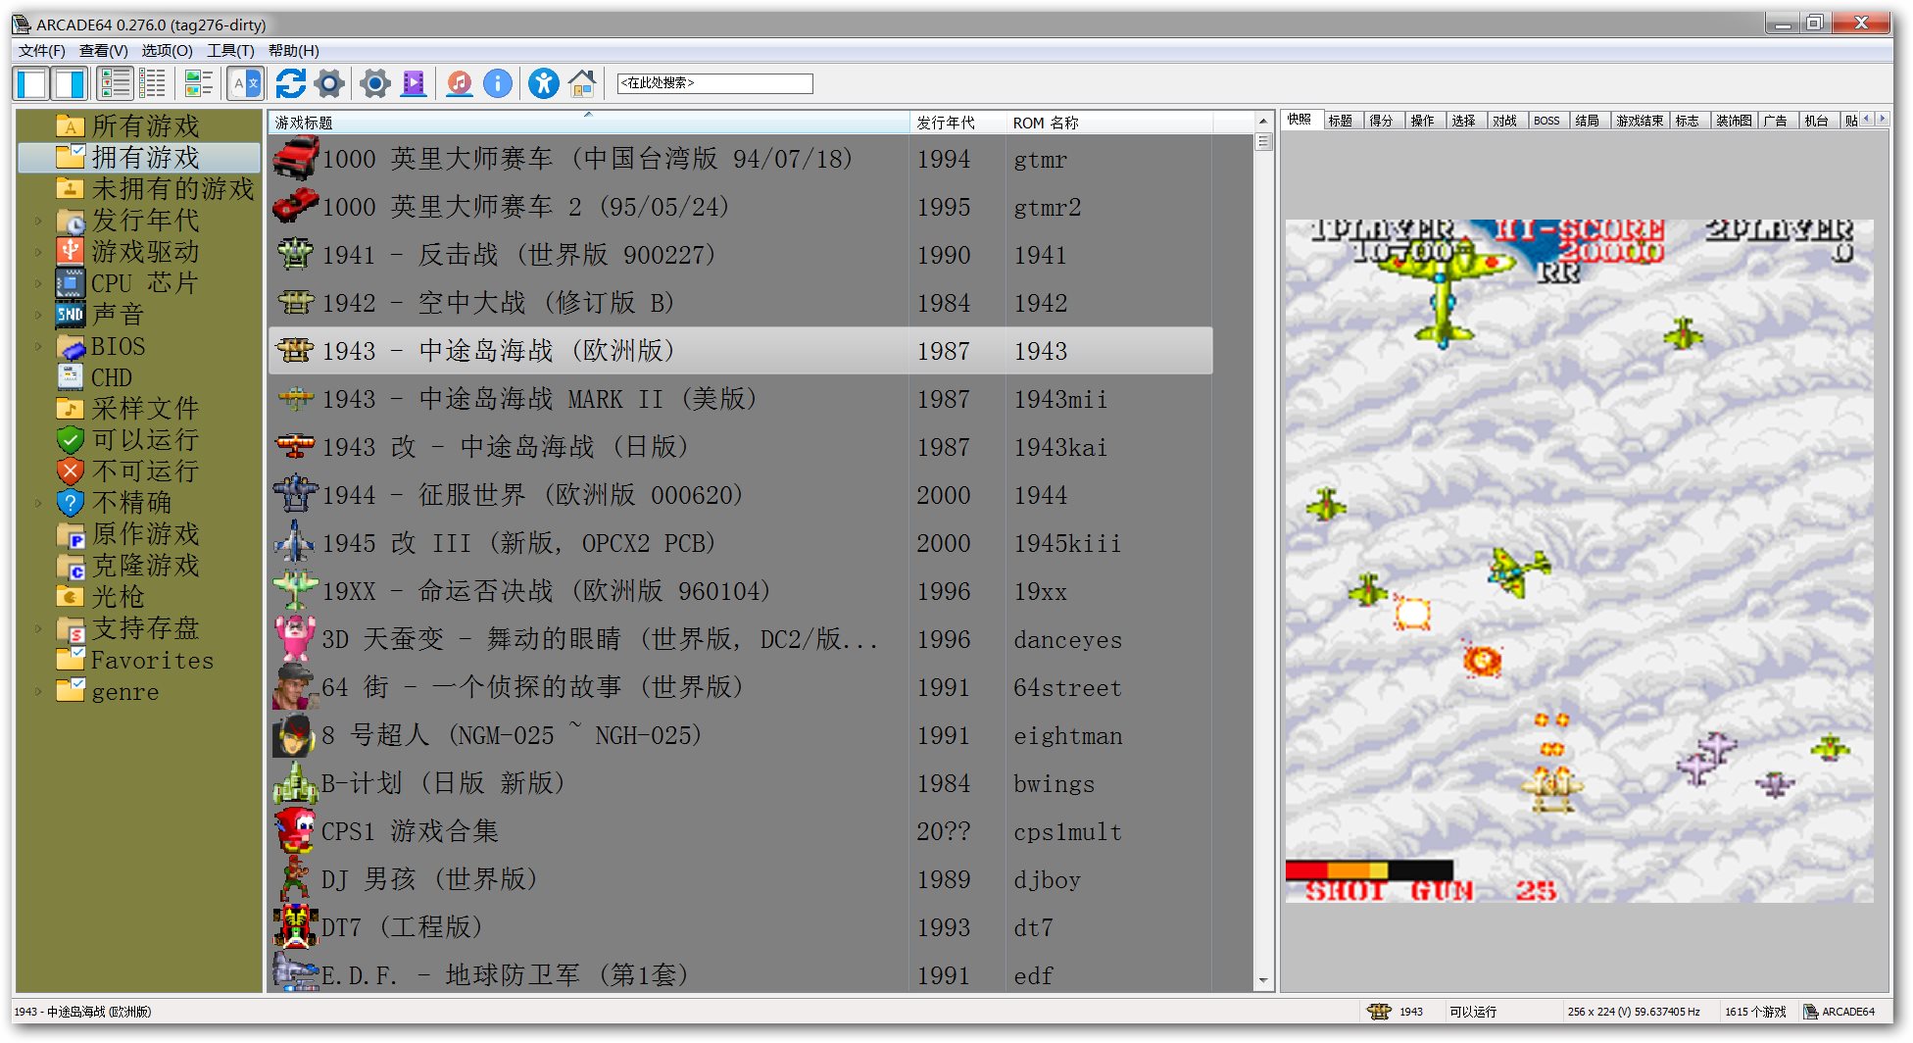The height and width of the screenshot is (1043, 1913).
Task: Toggle the left folder pane button
Action: 31,84
